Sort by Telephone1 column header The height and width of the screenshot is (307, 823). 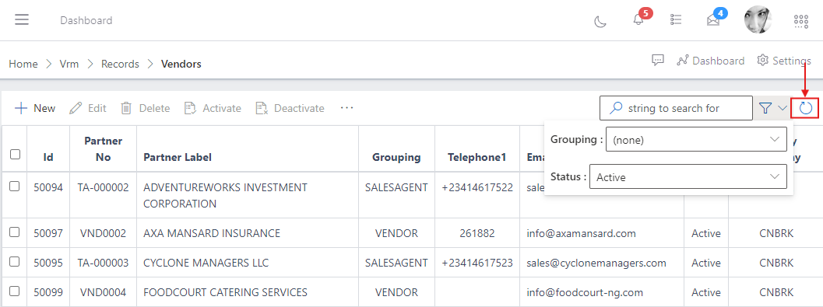tap(477, 157)
